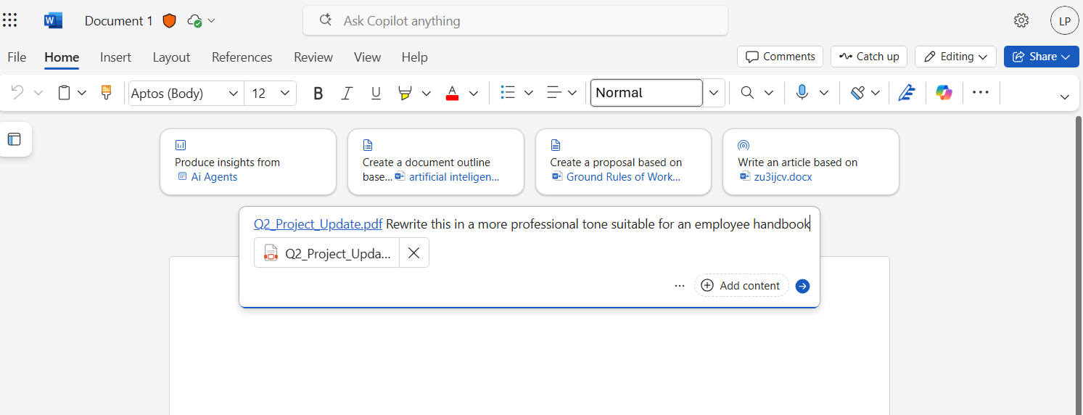Screen dimensions: 1083x415
Task: Click the Catch up button
Action: [x=869, y=57]
